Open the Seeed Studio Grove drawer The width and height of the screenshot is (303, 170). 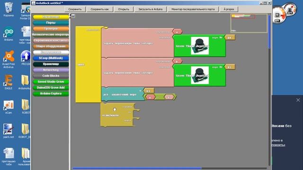[x=51, y=82]
